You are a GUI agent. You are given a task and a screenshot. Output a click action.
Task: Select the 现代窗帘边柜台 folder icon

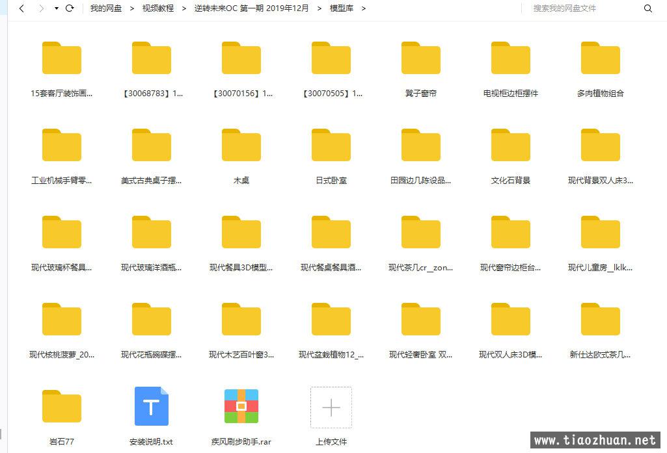(510, 232)
